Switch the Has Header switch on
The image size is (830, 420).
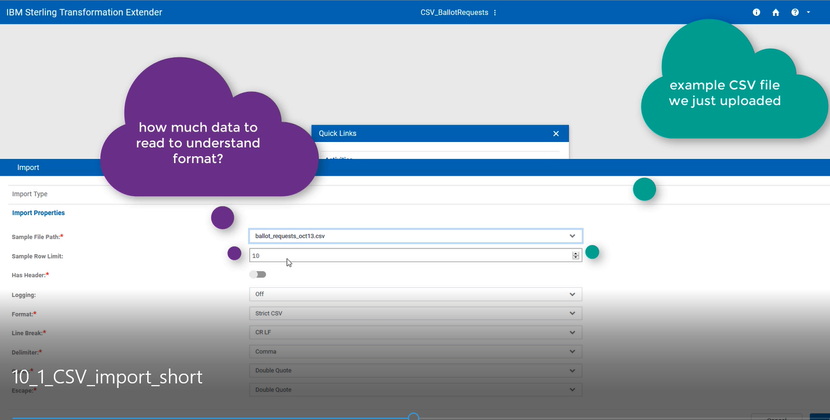click(257, 274)
